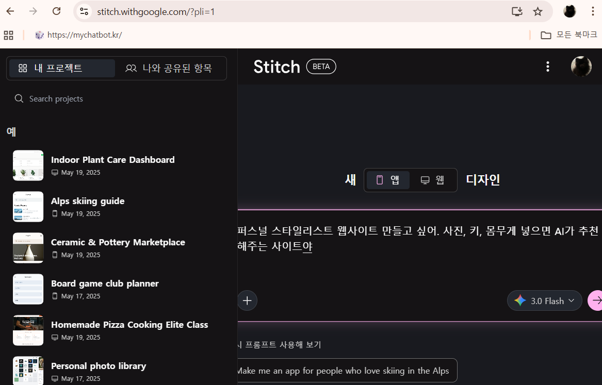Submit prompt with the pink arrow button
Image resolution: width=602 pixels, height=385 pixels.
595,300
